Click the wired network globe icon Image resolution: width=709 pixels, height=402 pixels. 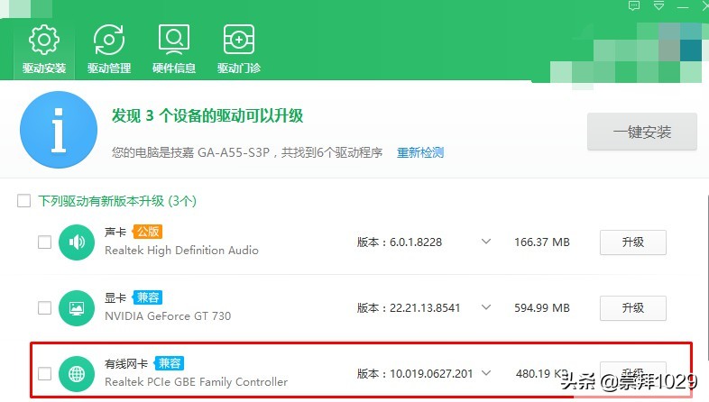point(76,373)
